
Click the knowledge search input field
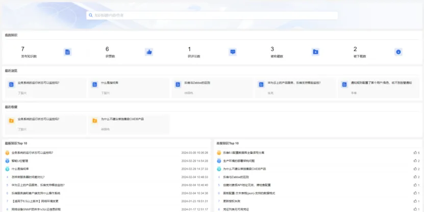[x=212, y=15]
